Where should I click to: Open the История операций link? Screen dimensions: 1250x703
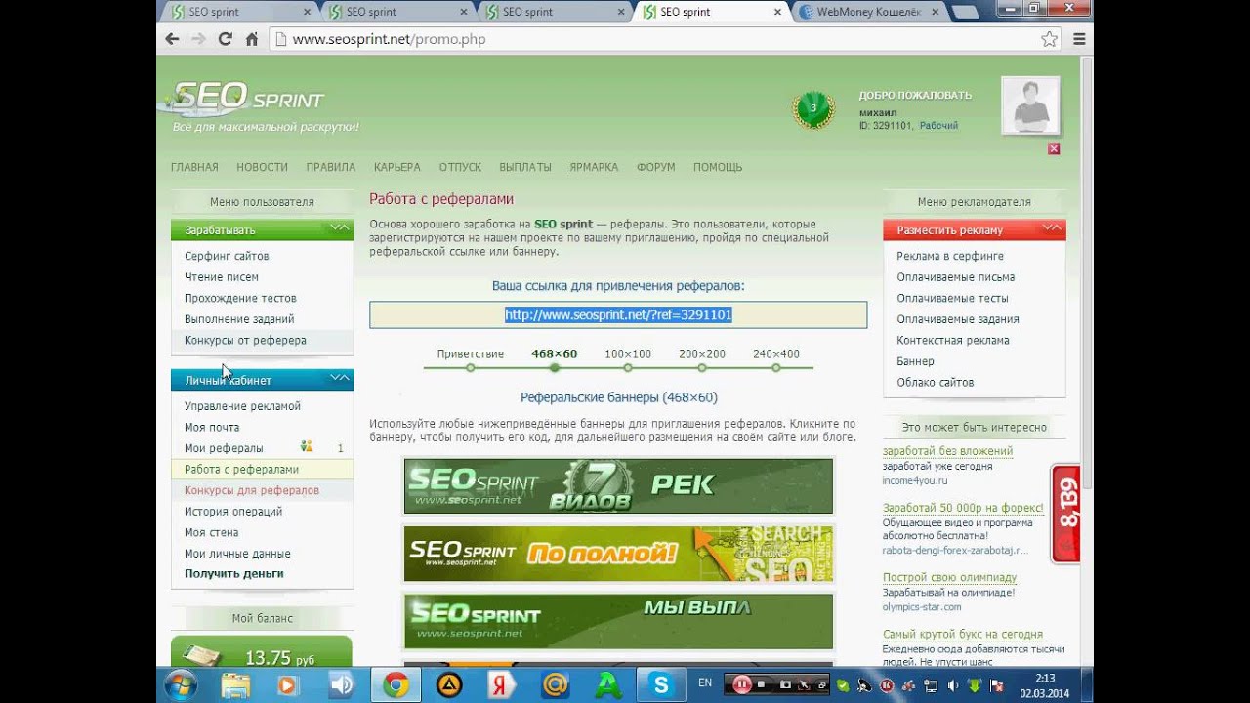pyautogui.click(x=233, y=512)
